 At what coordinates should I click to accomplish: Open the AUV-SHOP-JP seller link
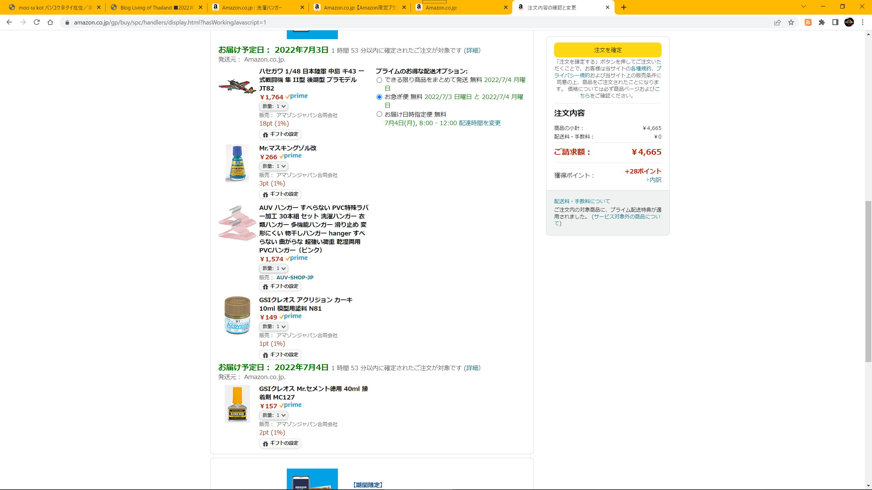click(x=295, y=278)
